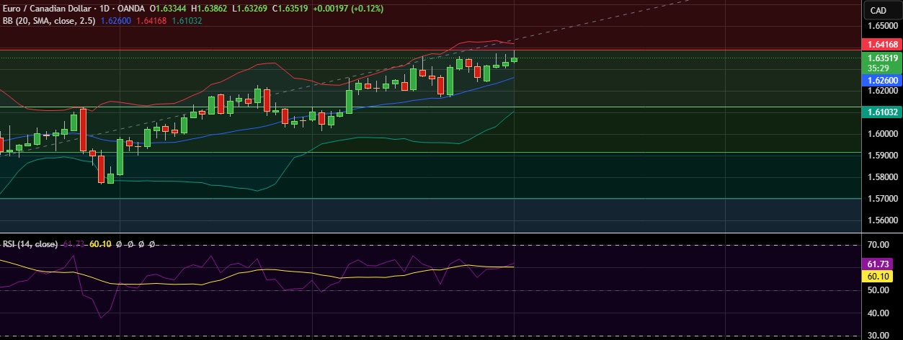The width and height of the screenshot is (903, 340).
Task: Click the 1.57000 tick on price scale
Action: click(x=881, y=198)
